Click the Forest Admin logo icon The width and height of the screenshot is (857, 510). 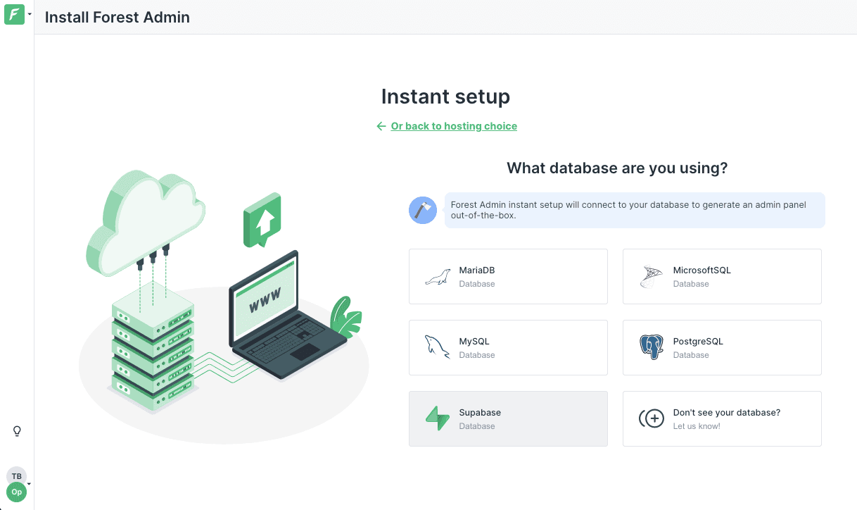[x=14, y=14]
